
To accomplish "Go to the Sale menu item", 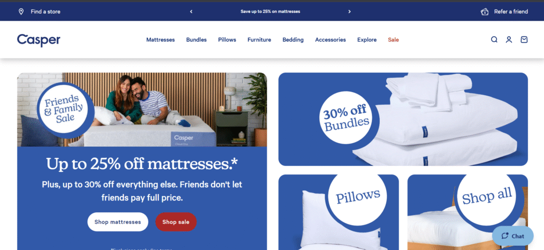I will pos(394,39).
